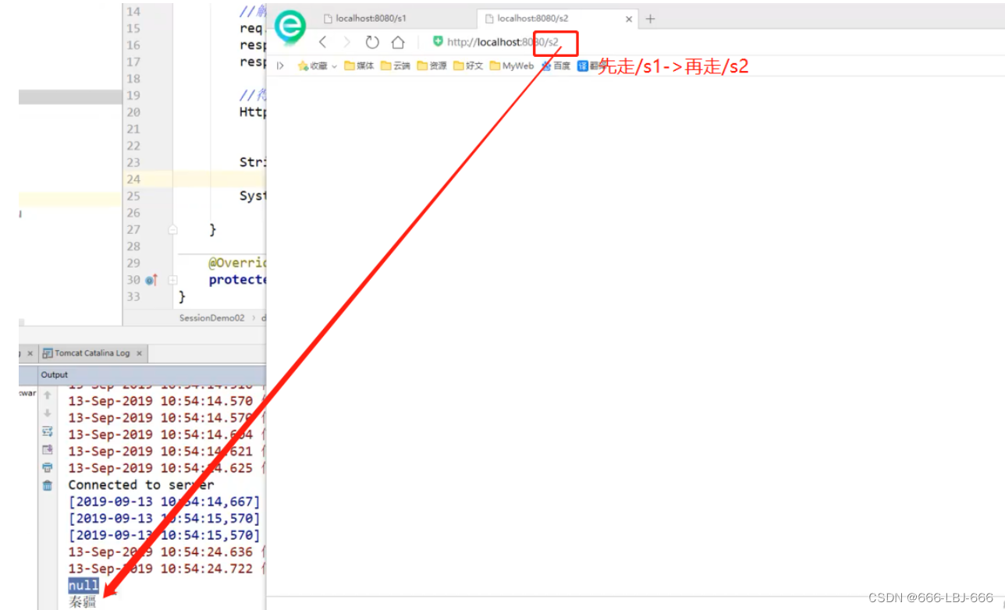Click the SessionDemo02 breadcrumb

click(211, 317)
